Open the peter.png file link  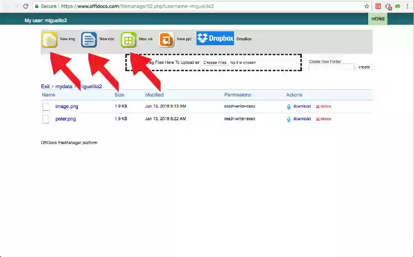[x=66, y=119]
